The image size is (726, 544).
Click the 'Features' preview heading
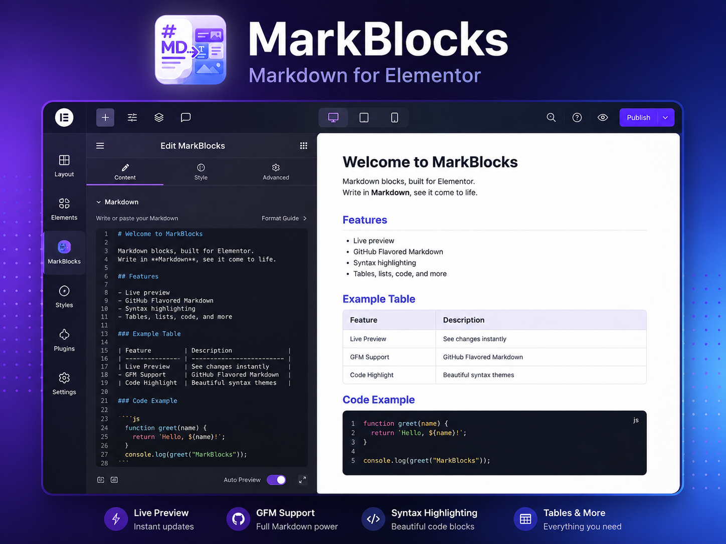tap(365, 220)
